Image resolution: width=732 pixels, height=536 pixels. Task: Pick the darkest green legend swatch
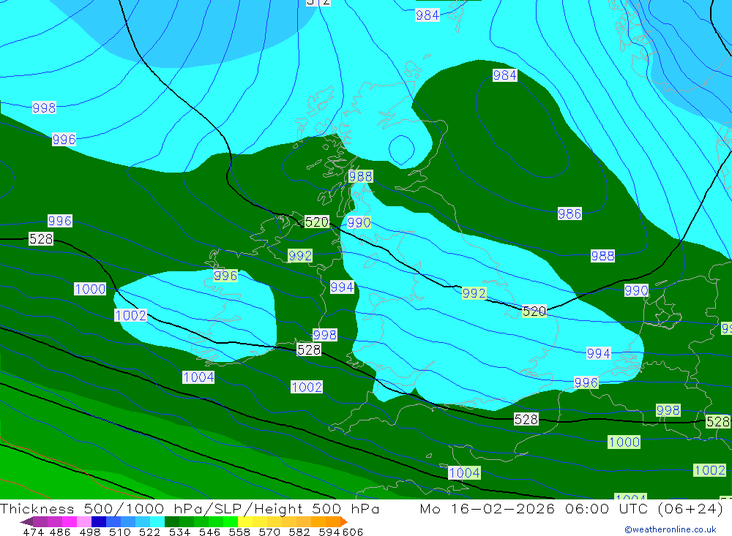pos(172,521)
